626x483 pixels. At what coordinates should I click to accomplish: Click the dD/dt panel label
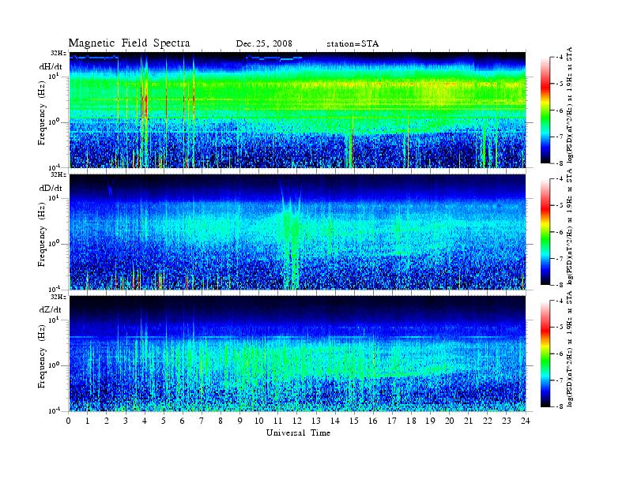coord(51,188)
